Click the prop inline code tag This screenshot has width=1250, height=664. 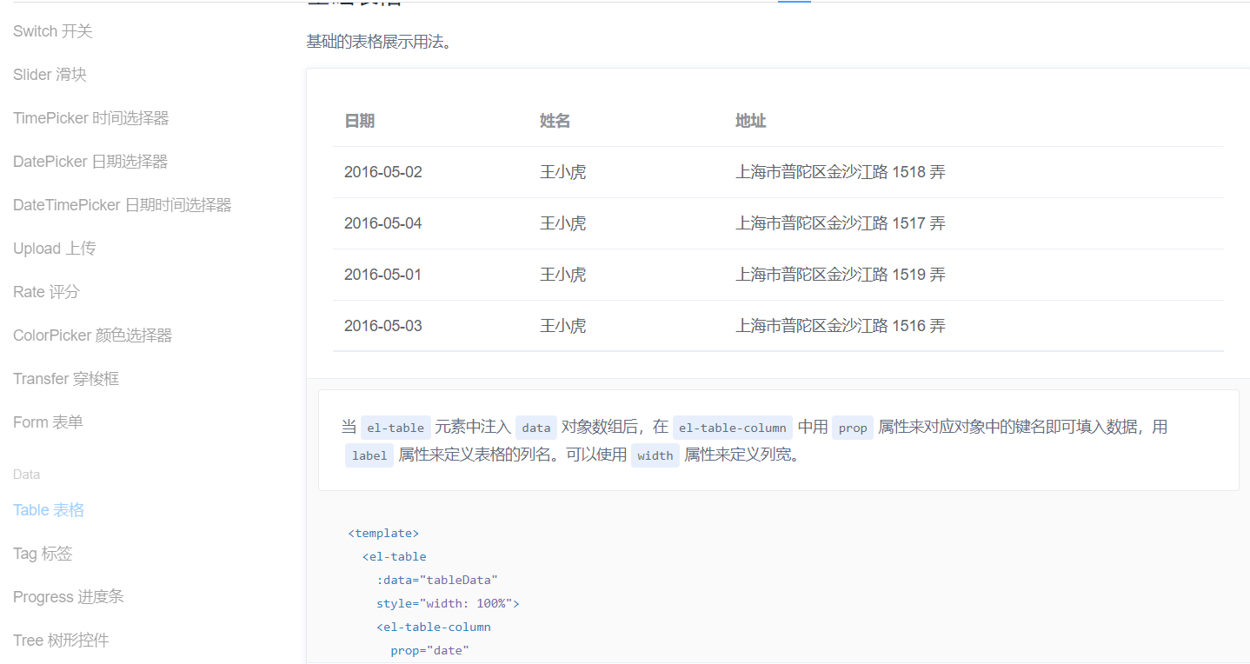point(853,428)
